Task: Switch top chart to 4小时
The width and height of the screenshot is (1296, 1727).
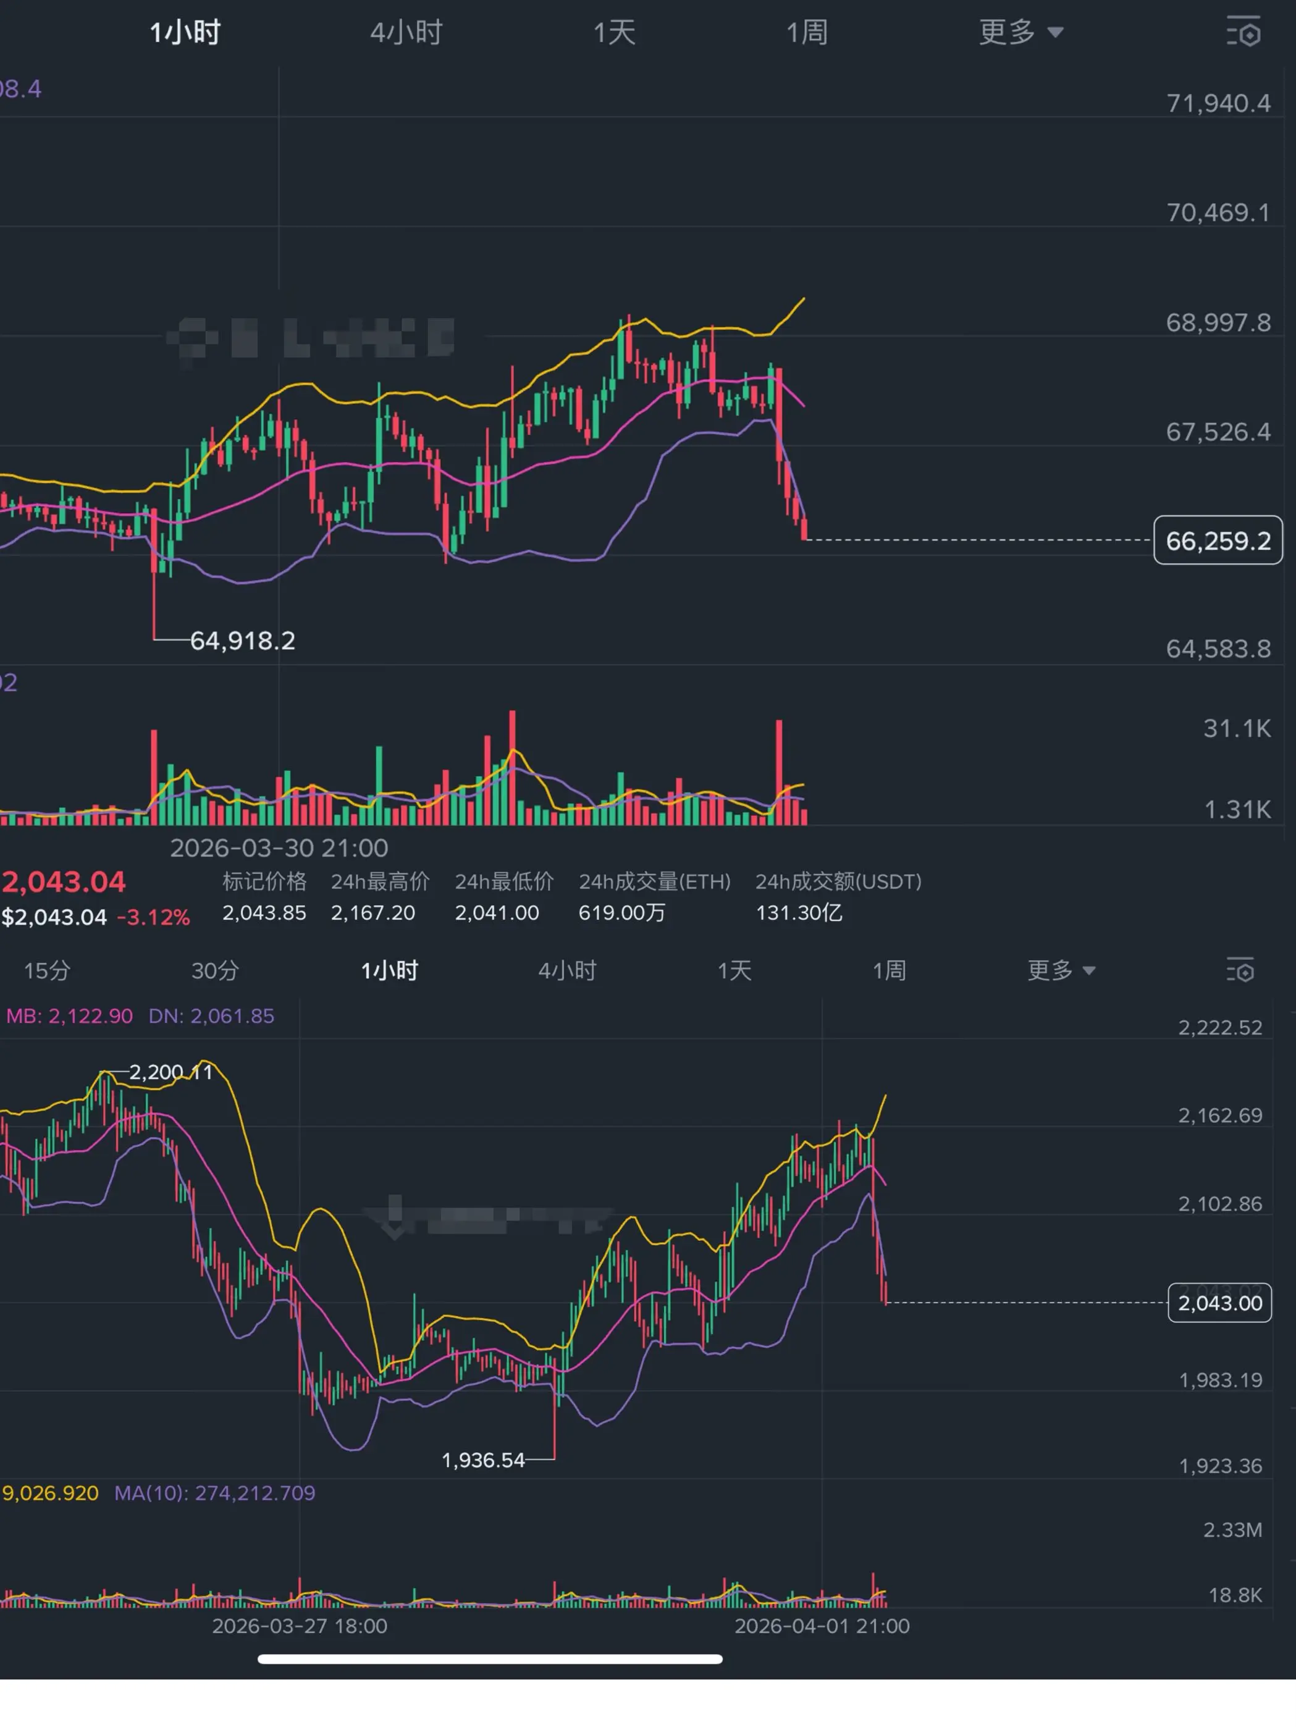Action: [x=406, y=33]
